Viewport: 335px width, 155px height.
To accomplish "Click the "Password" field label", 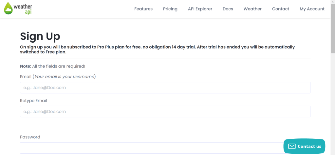I will [30, 137].
